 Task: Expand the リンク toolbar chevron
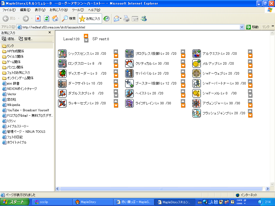(x=273, y=26)
